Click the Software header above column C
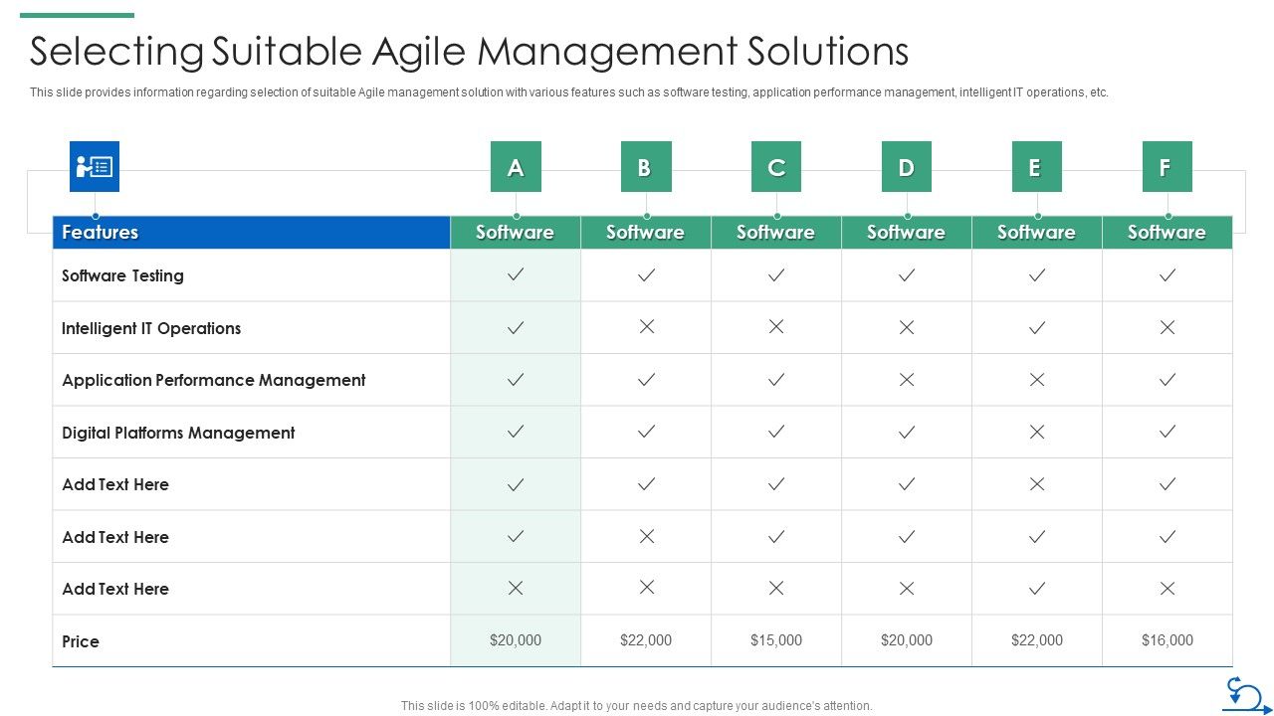Image resolution: width=1274 pixels, height=716 pixels. pyautogui.click(x=776, y=232)
